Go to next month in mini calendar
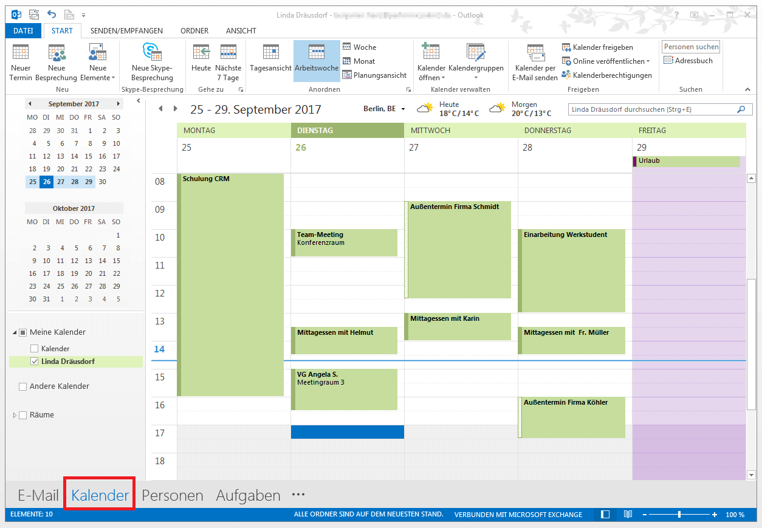 coord(118,104)
